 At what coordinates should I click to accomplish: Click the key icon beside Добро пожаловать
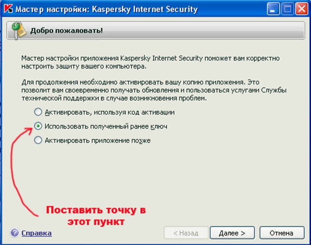18,31
